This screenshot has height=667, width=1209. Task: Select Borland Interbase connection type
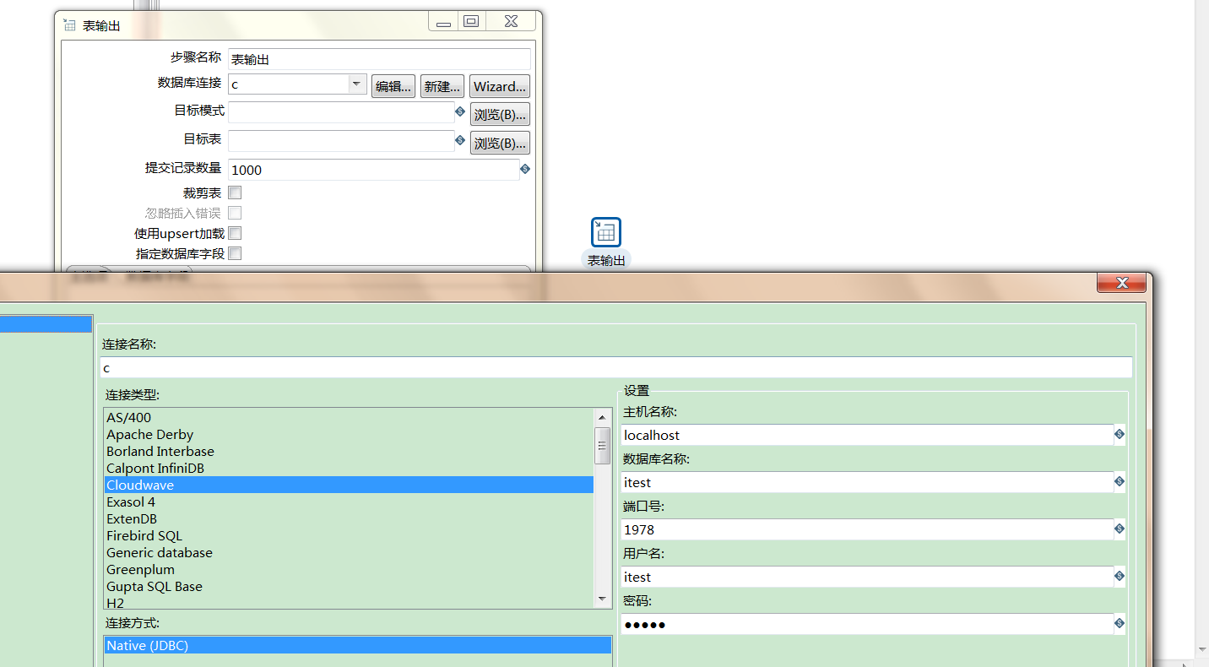click(349, 451)
